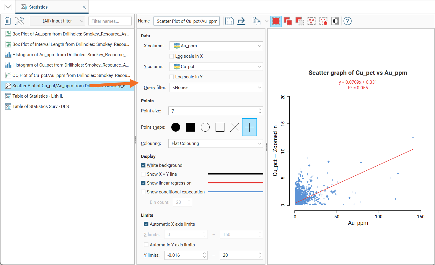The image size is (435, 265).
Task: Toggle the White background checkbox
Action: click(x=143, y=165)
